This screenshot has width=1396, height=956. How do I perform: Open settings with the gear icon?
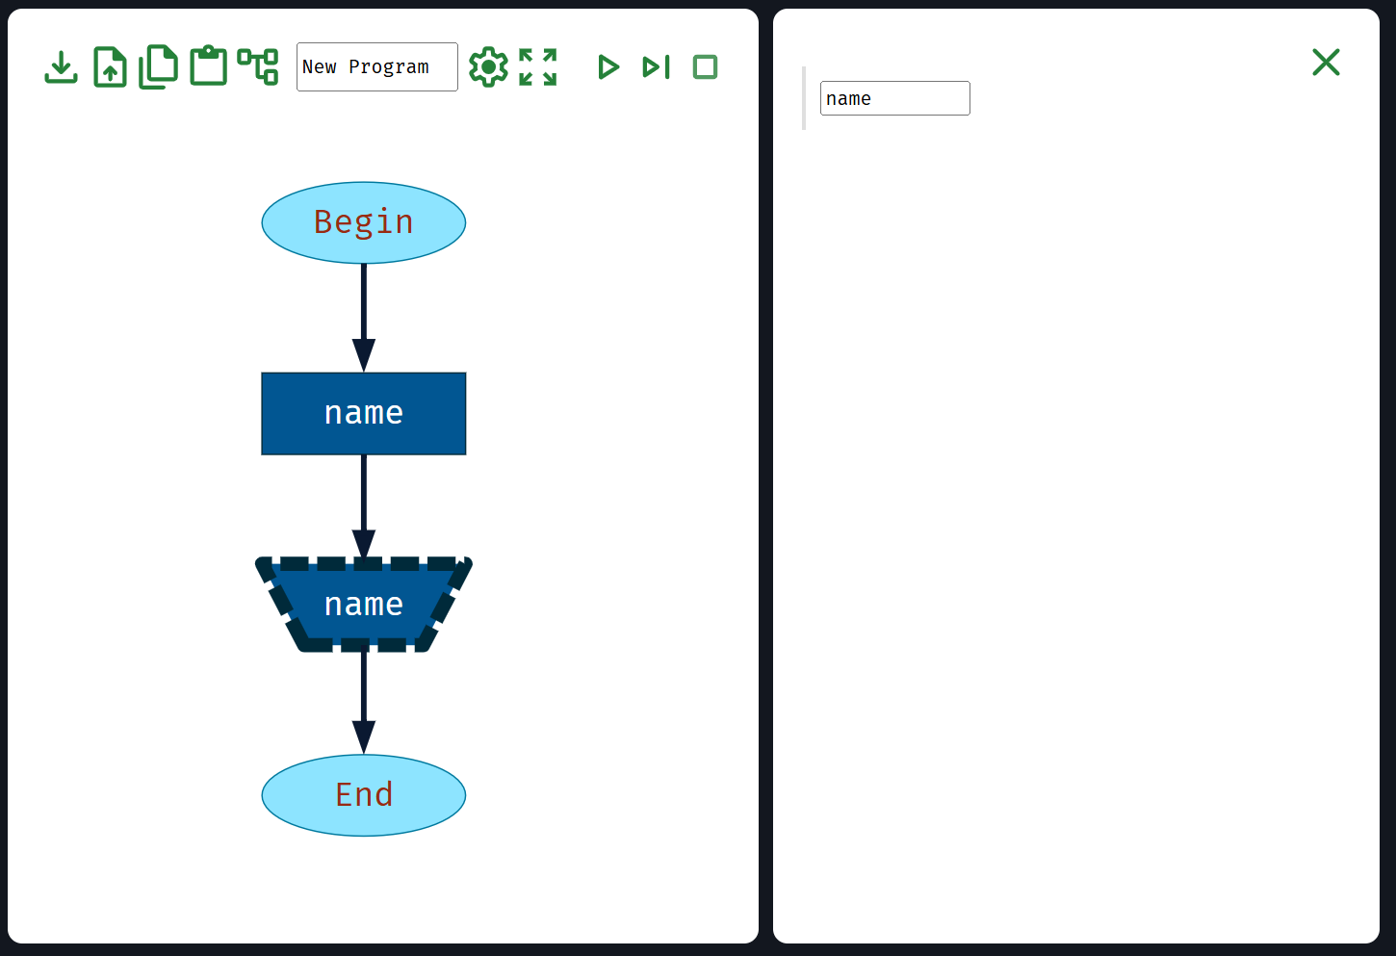(488, 67)
